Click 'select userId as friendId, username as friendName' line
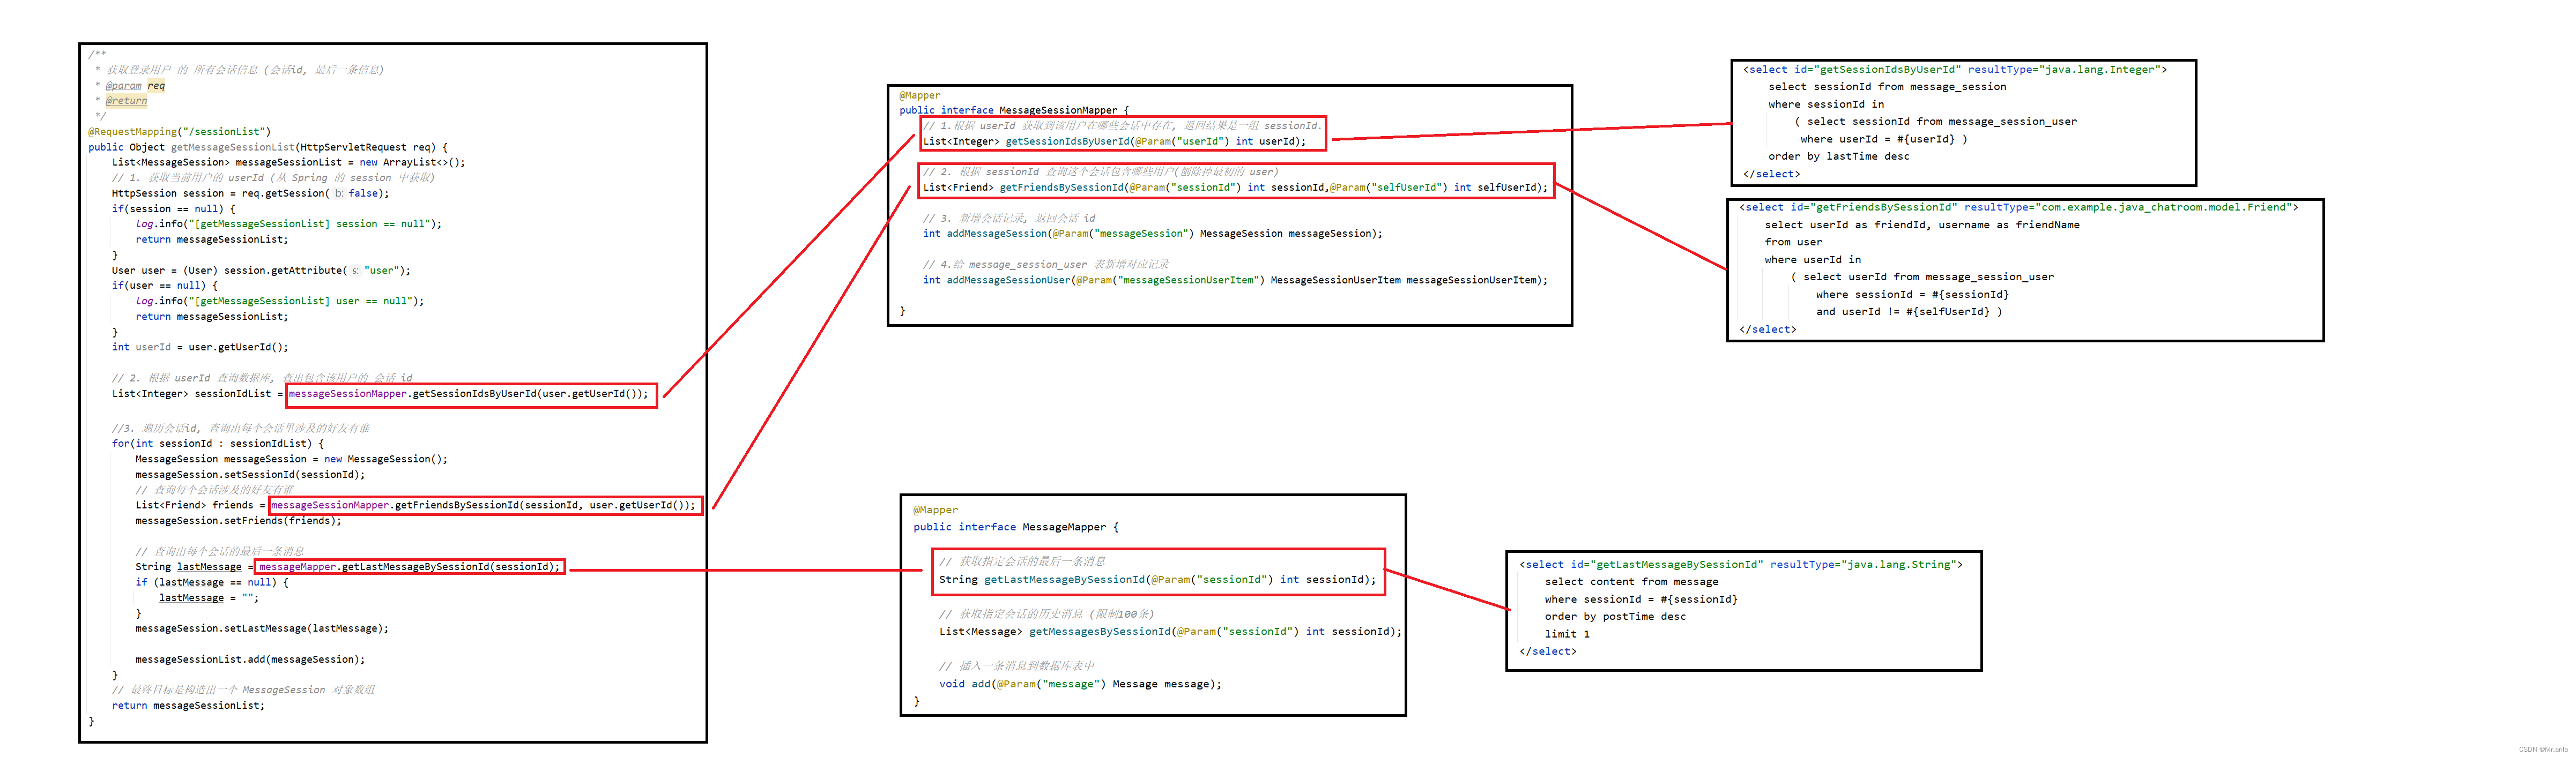2576x757 pixels. [x=1921, y=226]
